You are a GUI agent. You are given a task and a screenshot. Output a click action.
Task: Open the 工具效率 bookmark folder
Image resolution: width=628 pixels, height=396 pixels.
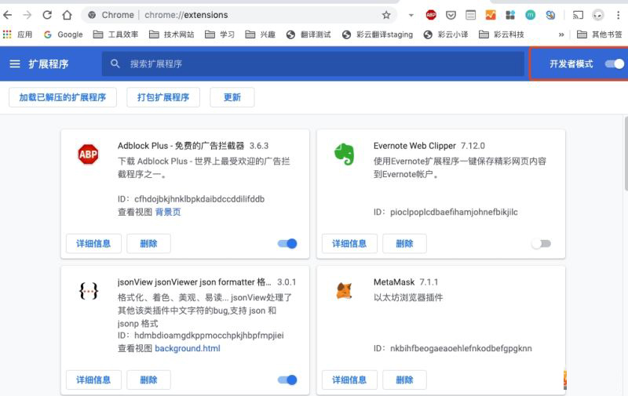click(115, 35)
